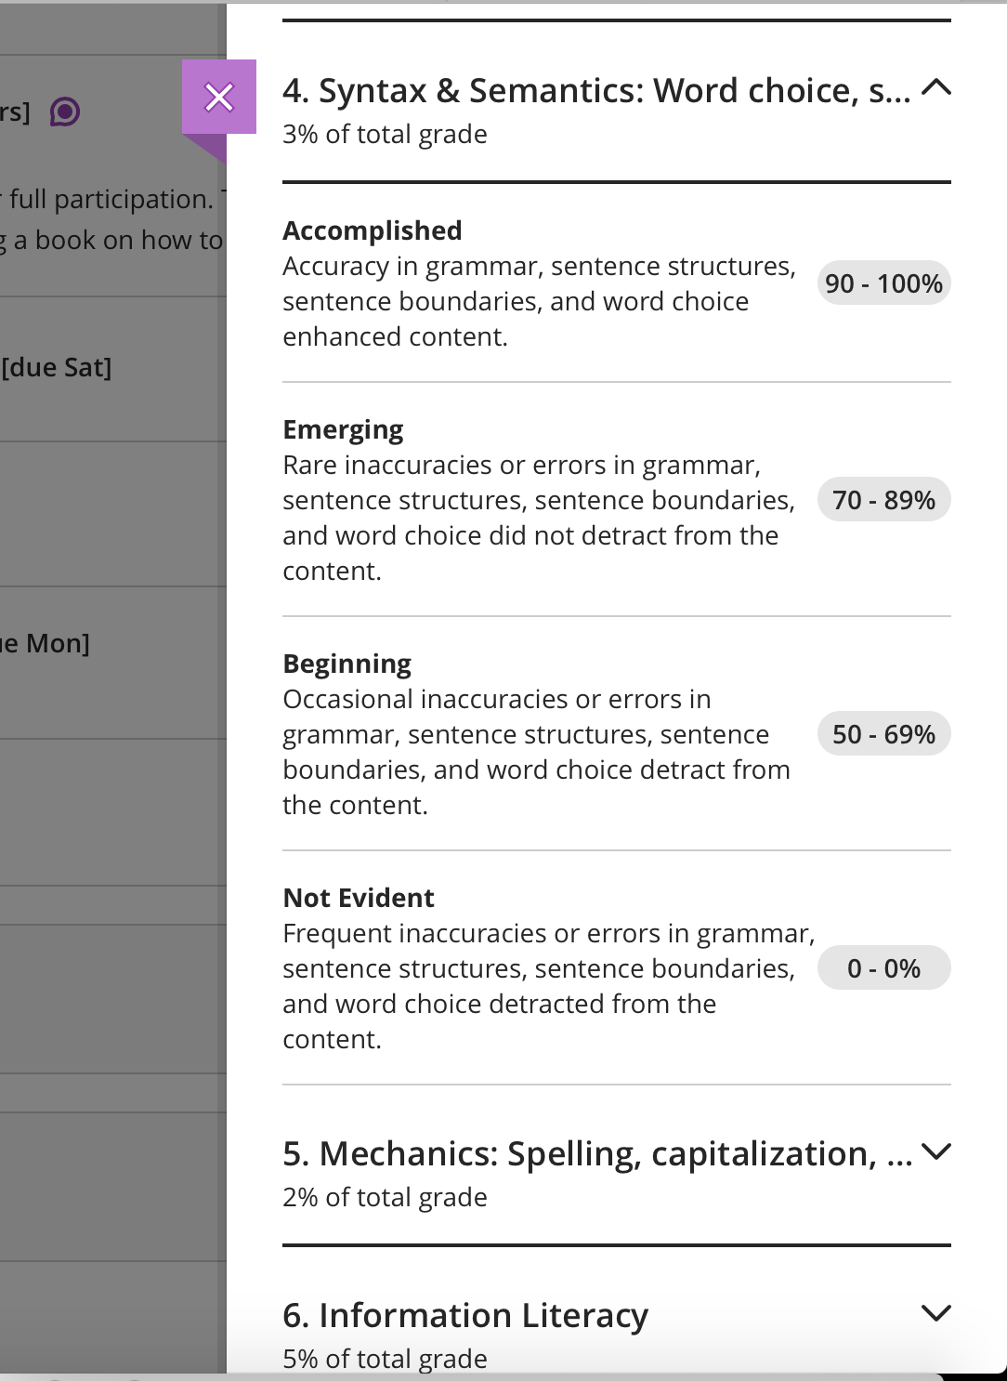Click the '3% of total grade' text
Screen dimensions: 1007x1381
pyautogui.click(x=385, y=134)
